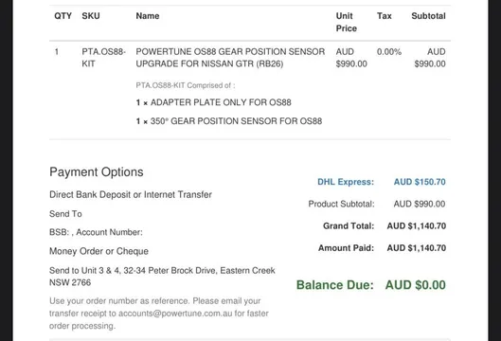The image size is (501, 341).
Task: Click the ADAPTER PLATE ONLY FOR OS88 item
Action: tap(213, 102)
